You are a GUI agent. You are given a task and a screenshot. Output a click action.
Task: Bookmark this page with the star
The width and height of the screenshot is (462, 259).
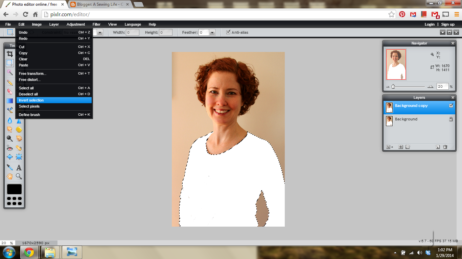tap(391, 14)
